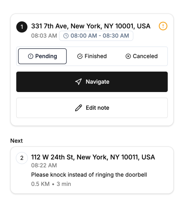184x207 pixels.
Task: Click the exclamation circle icon beside Pending
Action: pyautogui.click(x=31, y=56)
